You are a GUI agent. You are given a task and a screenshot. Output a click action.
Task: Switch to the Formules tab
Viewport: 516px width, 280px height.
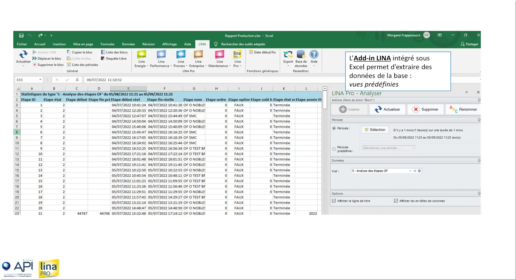tap(107, 44)
